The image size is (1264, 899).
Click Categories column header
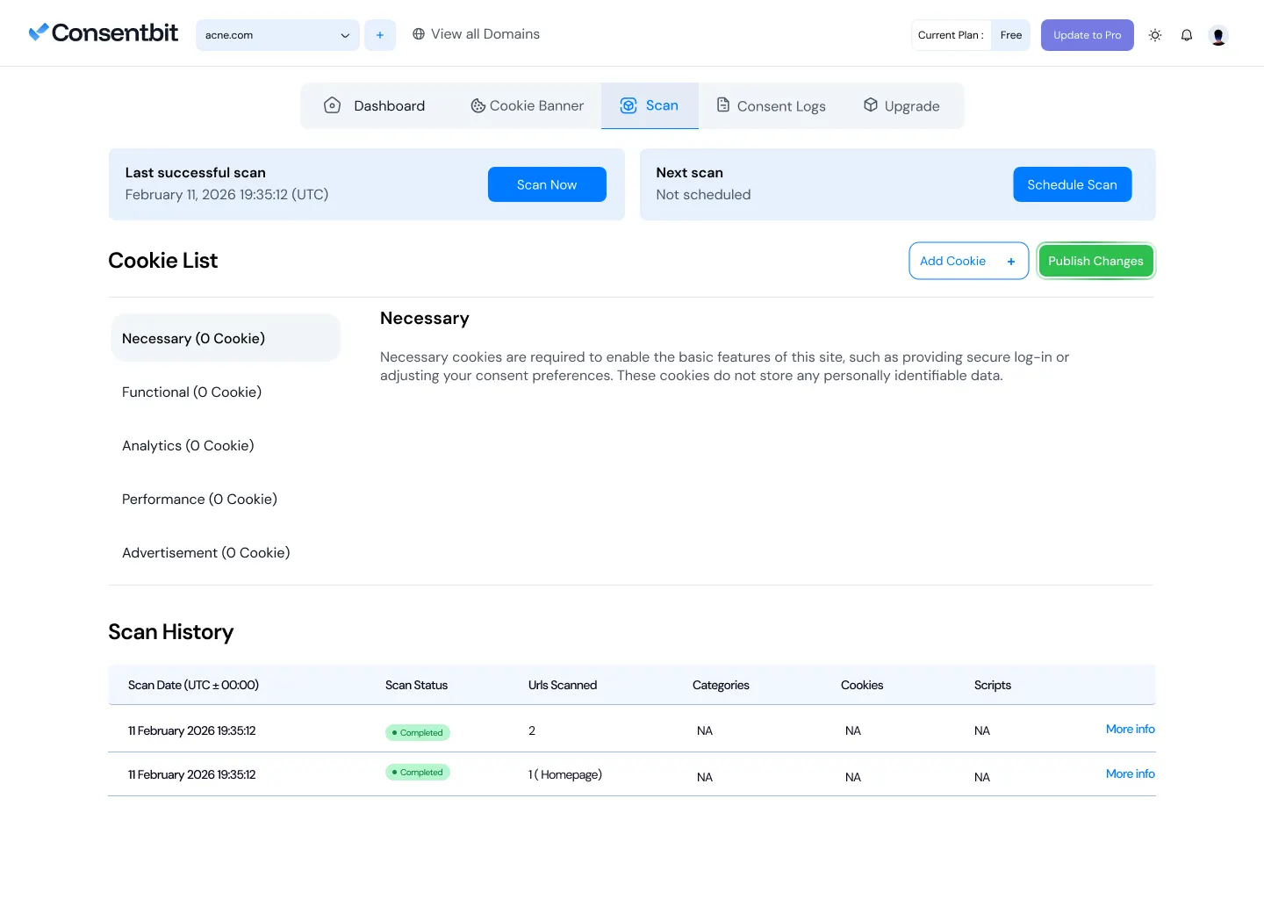point(721,685)
